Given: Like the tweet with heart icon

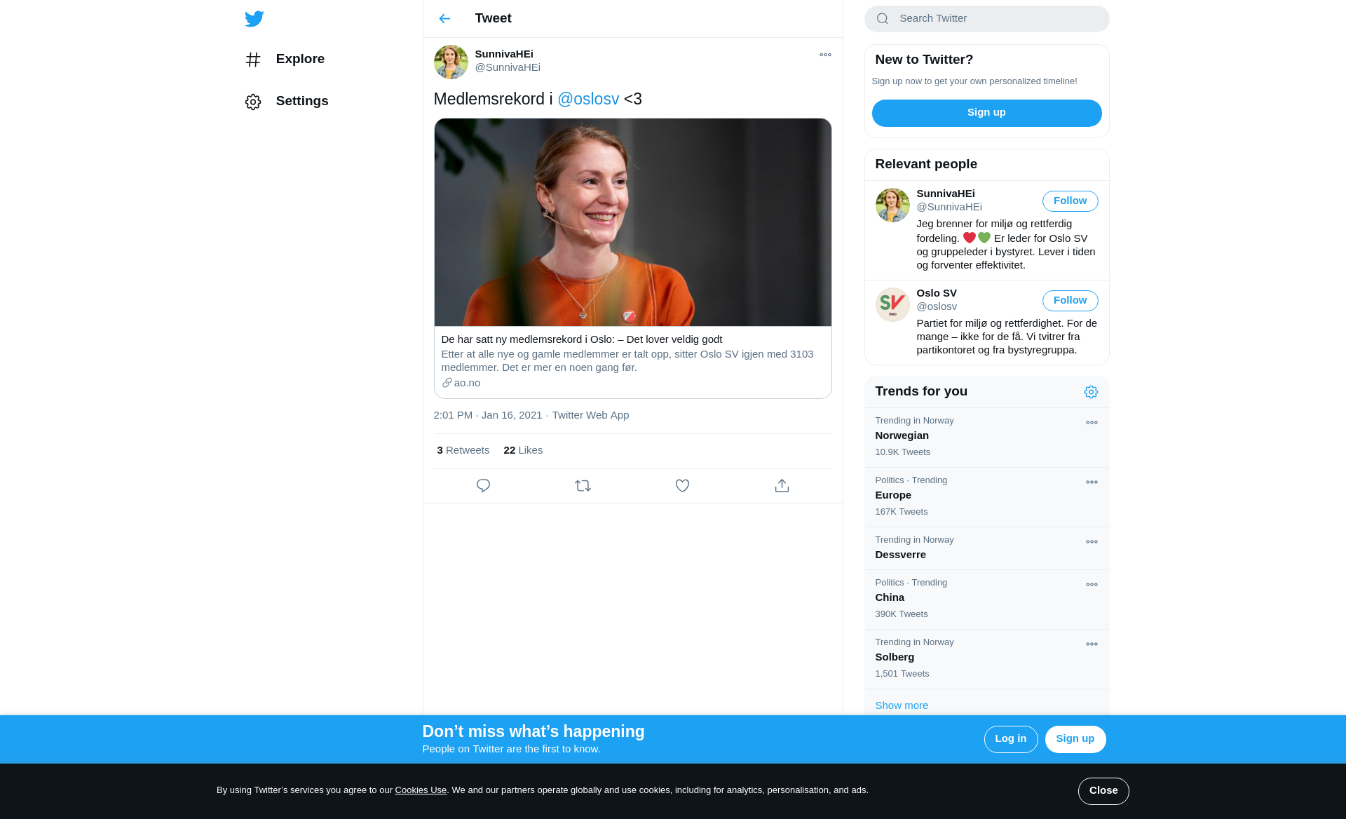Looking at the screenshot, I should click(x=682, y=486).
